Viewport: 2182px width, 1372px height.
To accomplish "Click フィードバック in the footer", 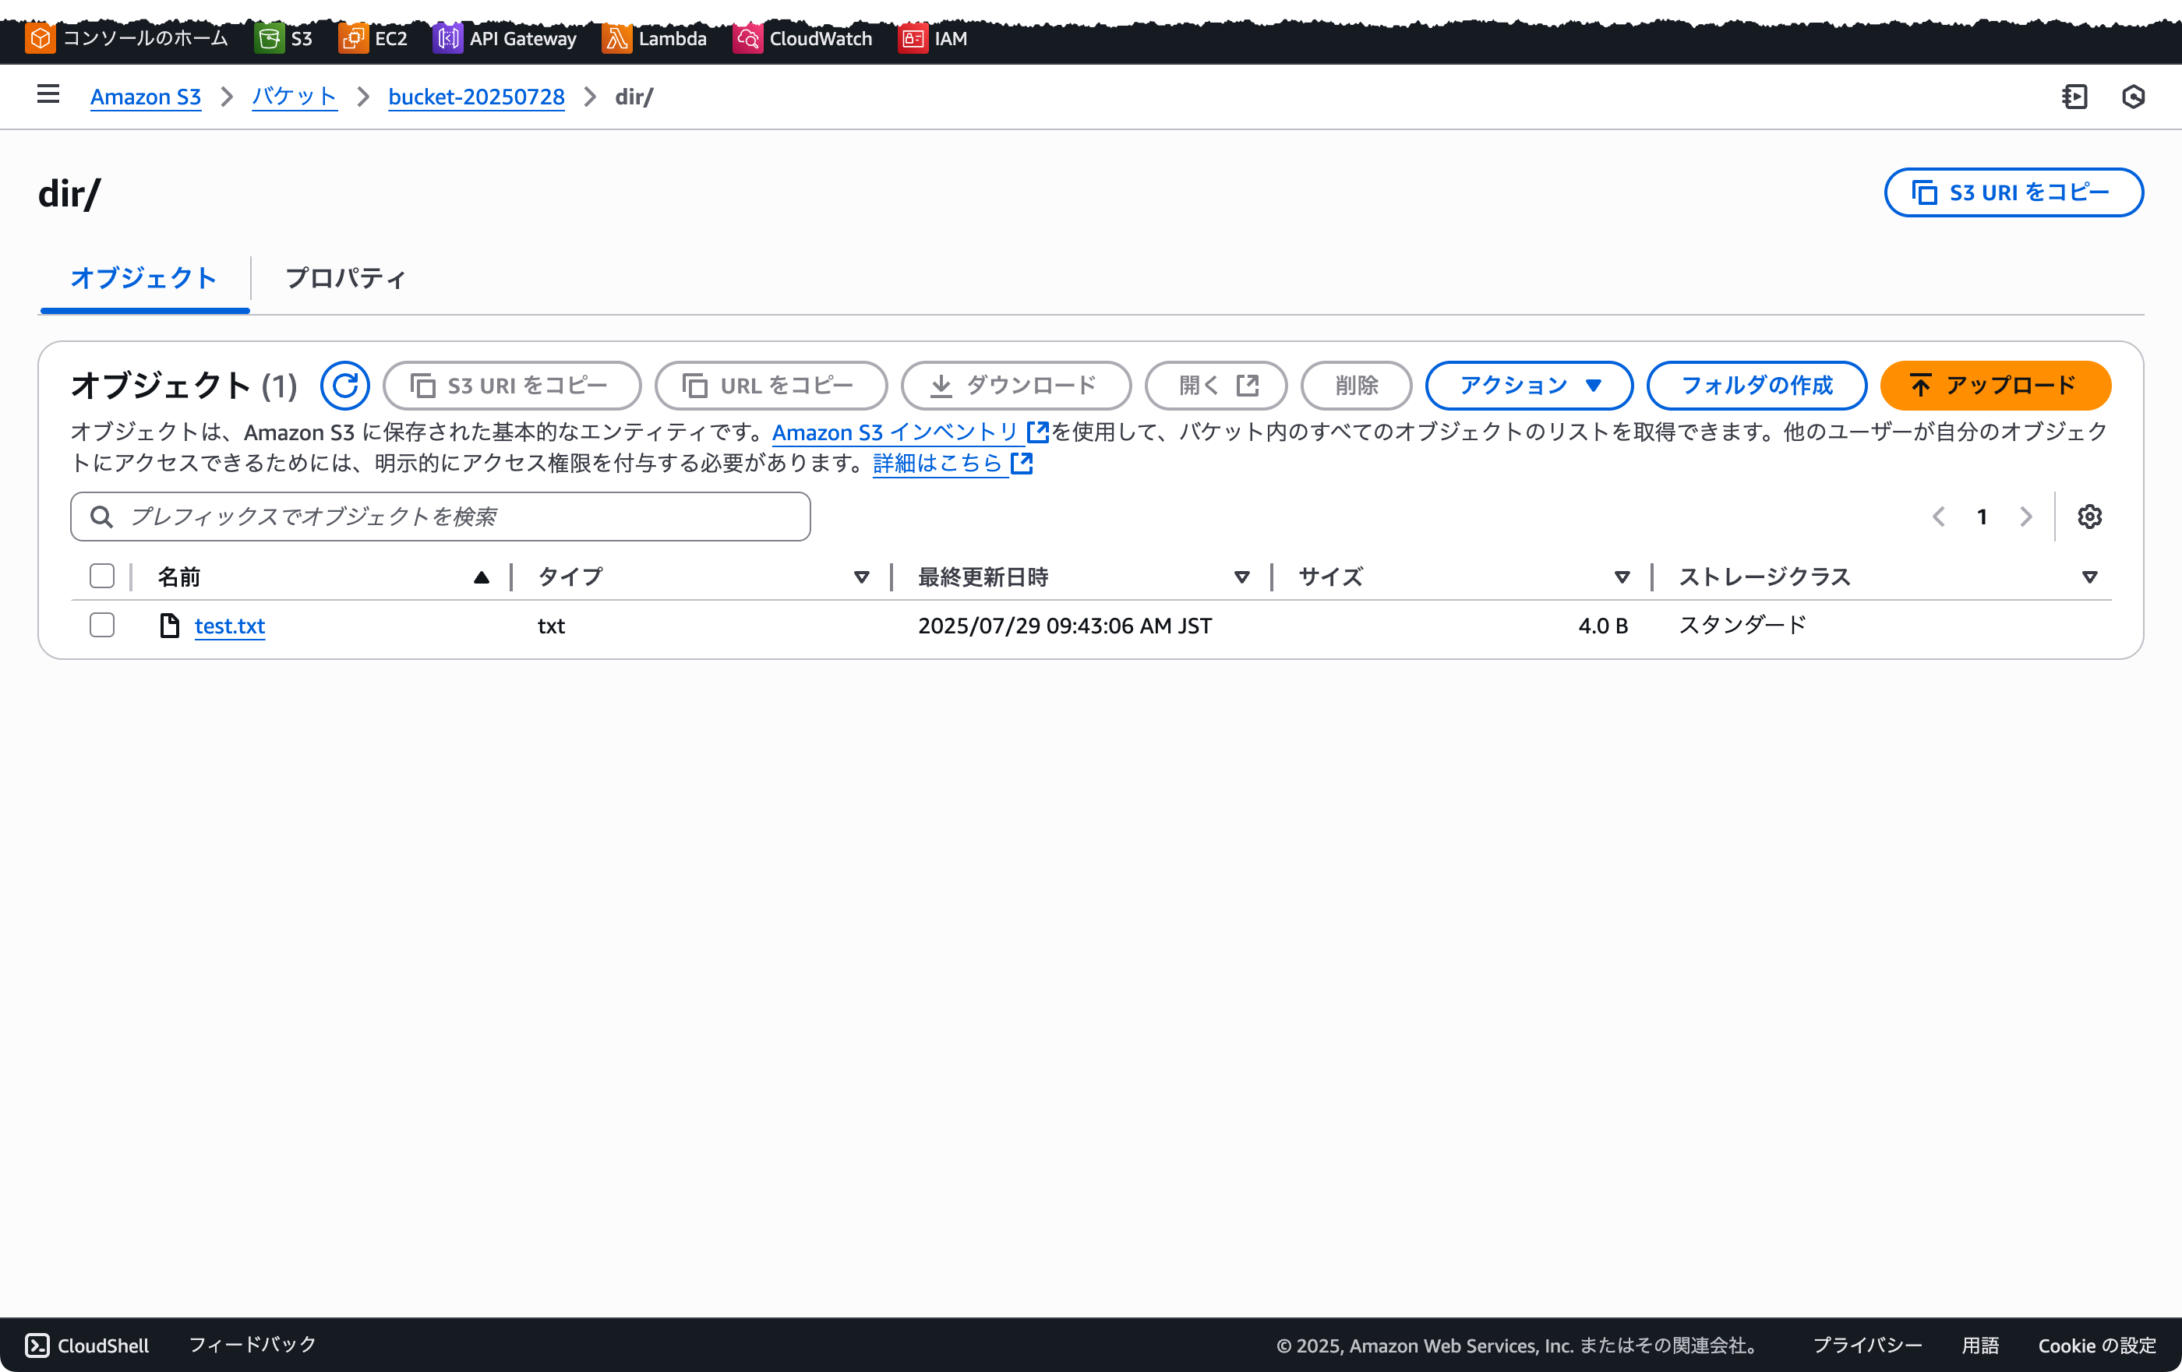I will pos(252,1344).
